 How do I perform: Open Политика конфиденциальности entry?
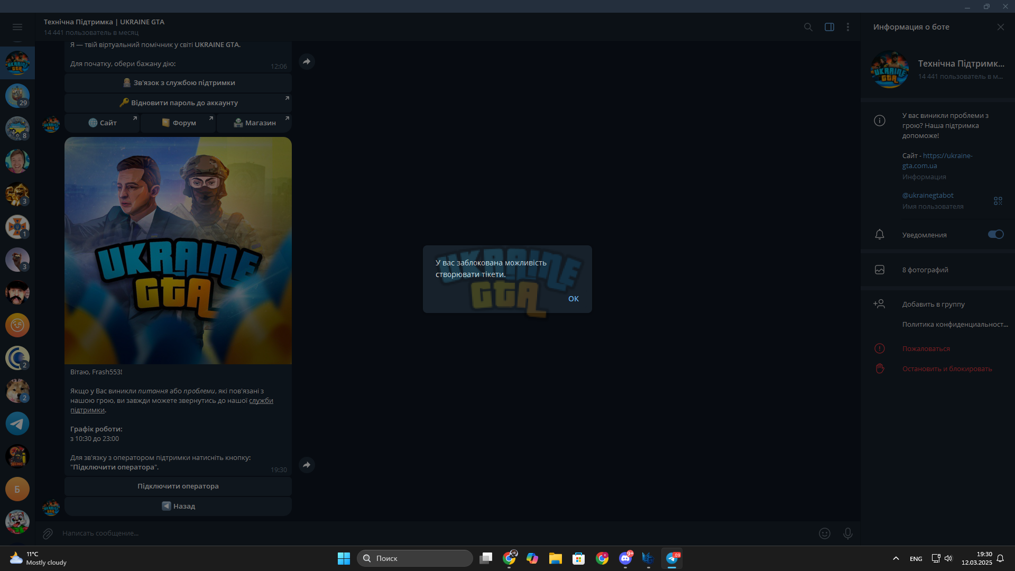[x=955, y=325]
